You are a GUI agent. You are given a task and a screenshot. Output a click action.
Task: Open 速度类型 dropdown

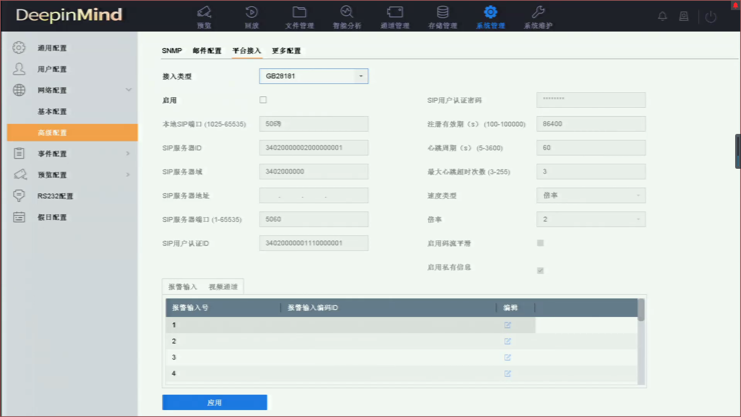click(590, 195)
